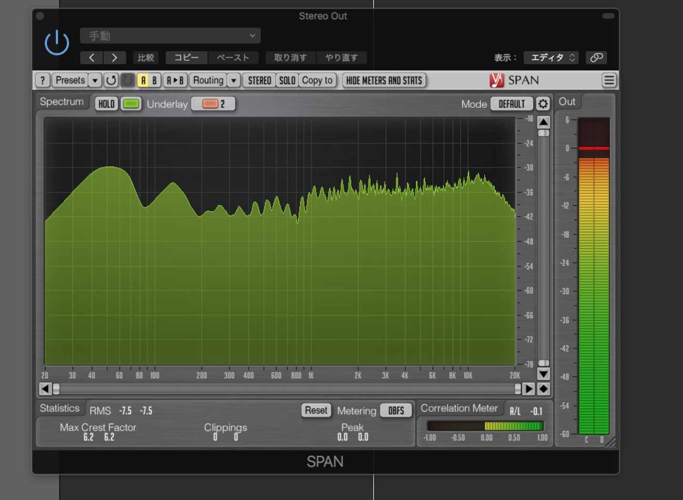Screen dimensions: 683x500
Task: Toggle the plugin power bypass button
Action: coord(57,43)
